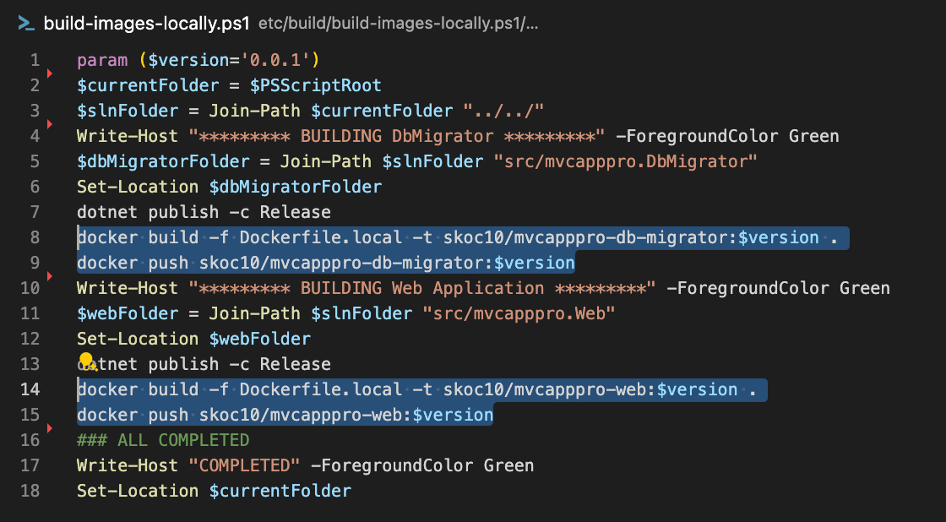
Task: Click the ### ALL COMPLETED comment
Action: [x=163, y=440]
